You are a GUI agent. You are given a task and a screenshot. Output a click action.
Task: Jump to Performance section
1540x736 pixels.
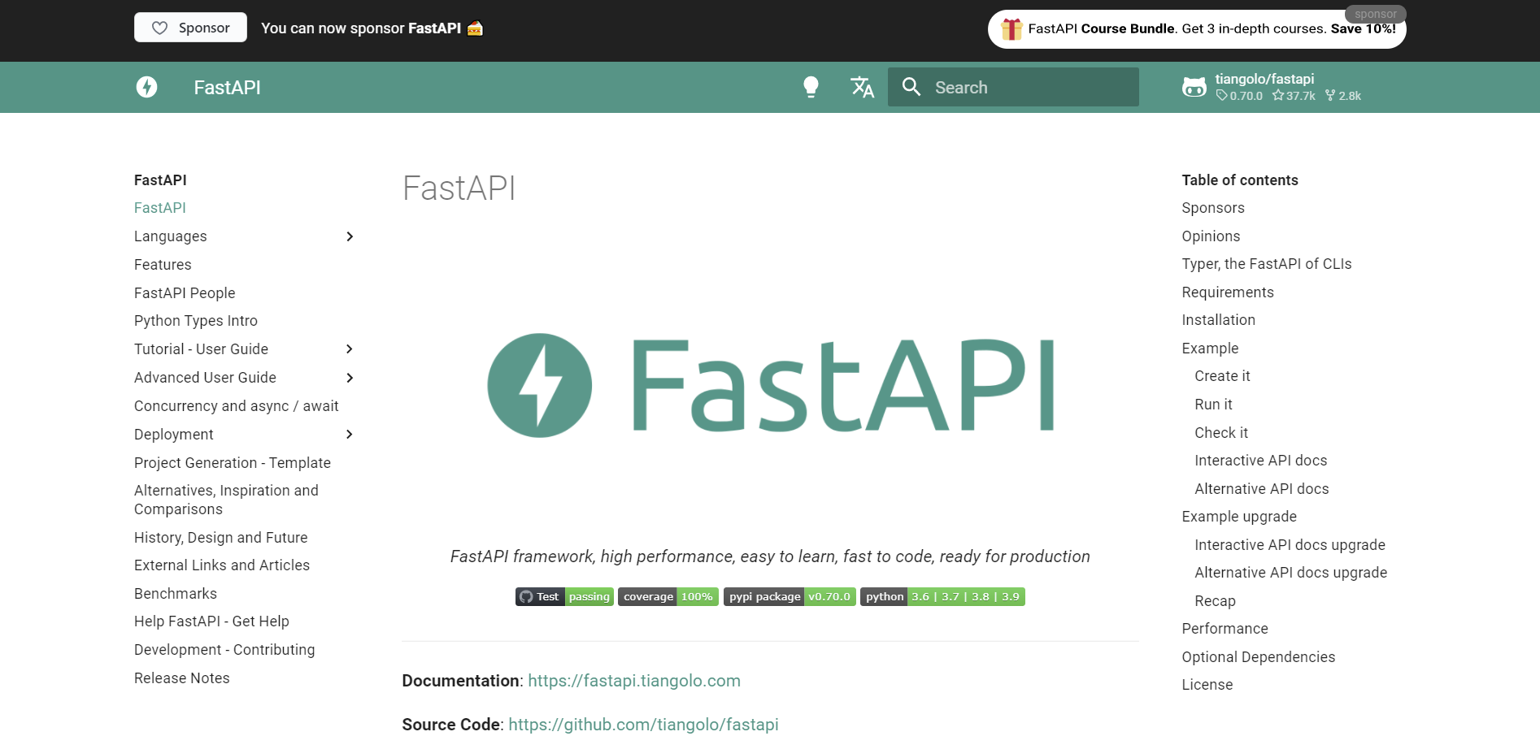point(1225,629)
